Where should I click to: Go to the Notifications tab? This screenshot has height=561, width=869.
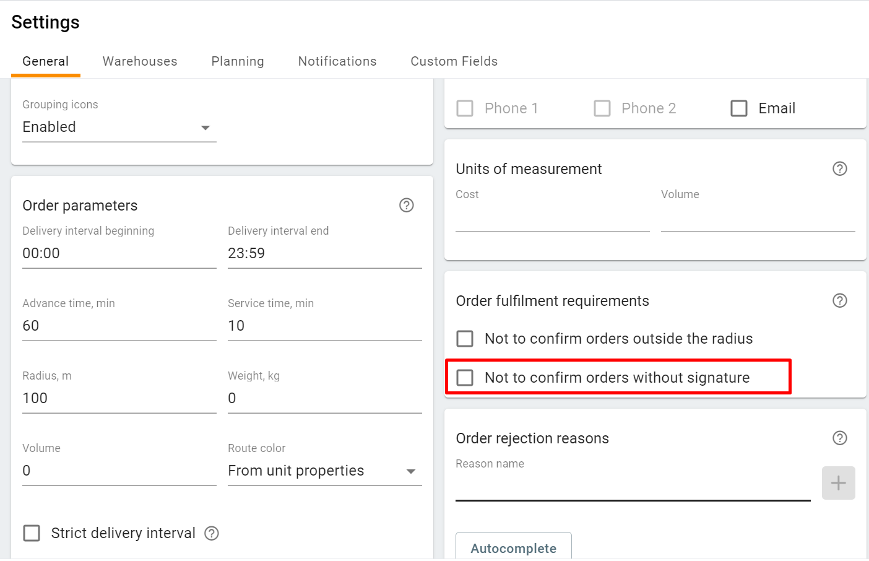[x=337, y=61]
